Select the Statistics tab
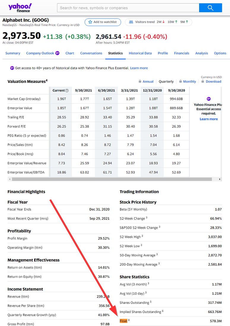The width and height of the screenshot is (230, 326). 115,53
